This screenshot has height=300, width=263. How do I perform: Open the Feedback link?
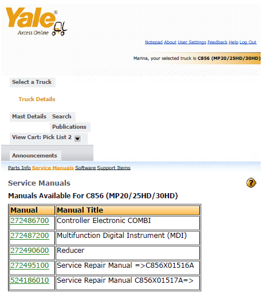click(217, 42)
